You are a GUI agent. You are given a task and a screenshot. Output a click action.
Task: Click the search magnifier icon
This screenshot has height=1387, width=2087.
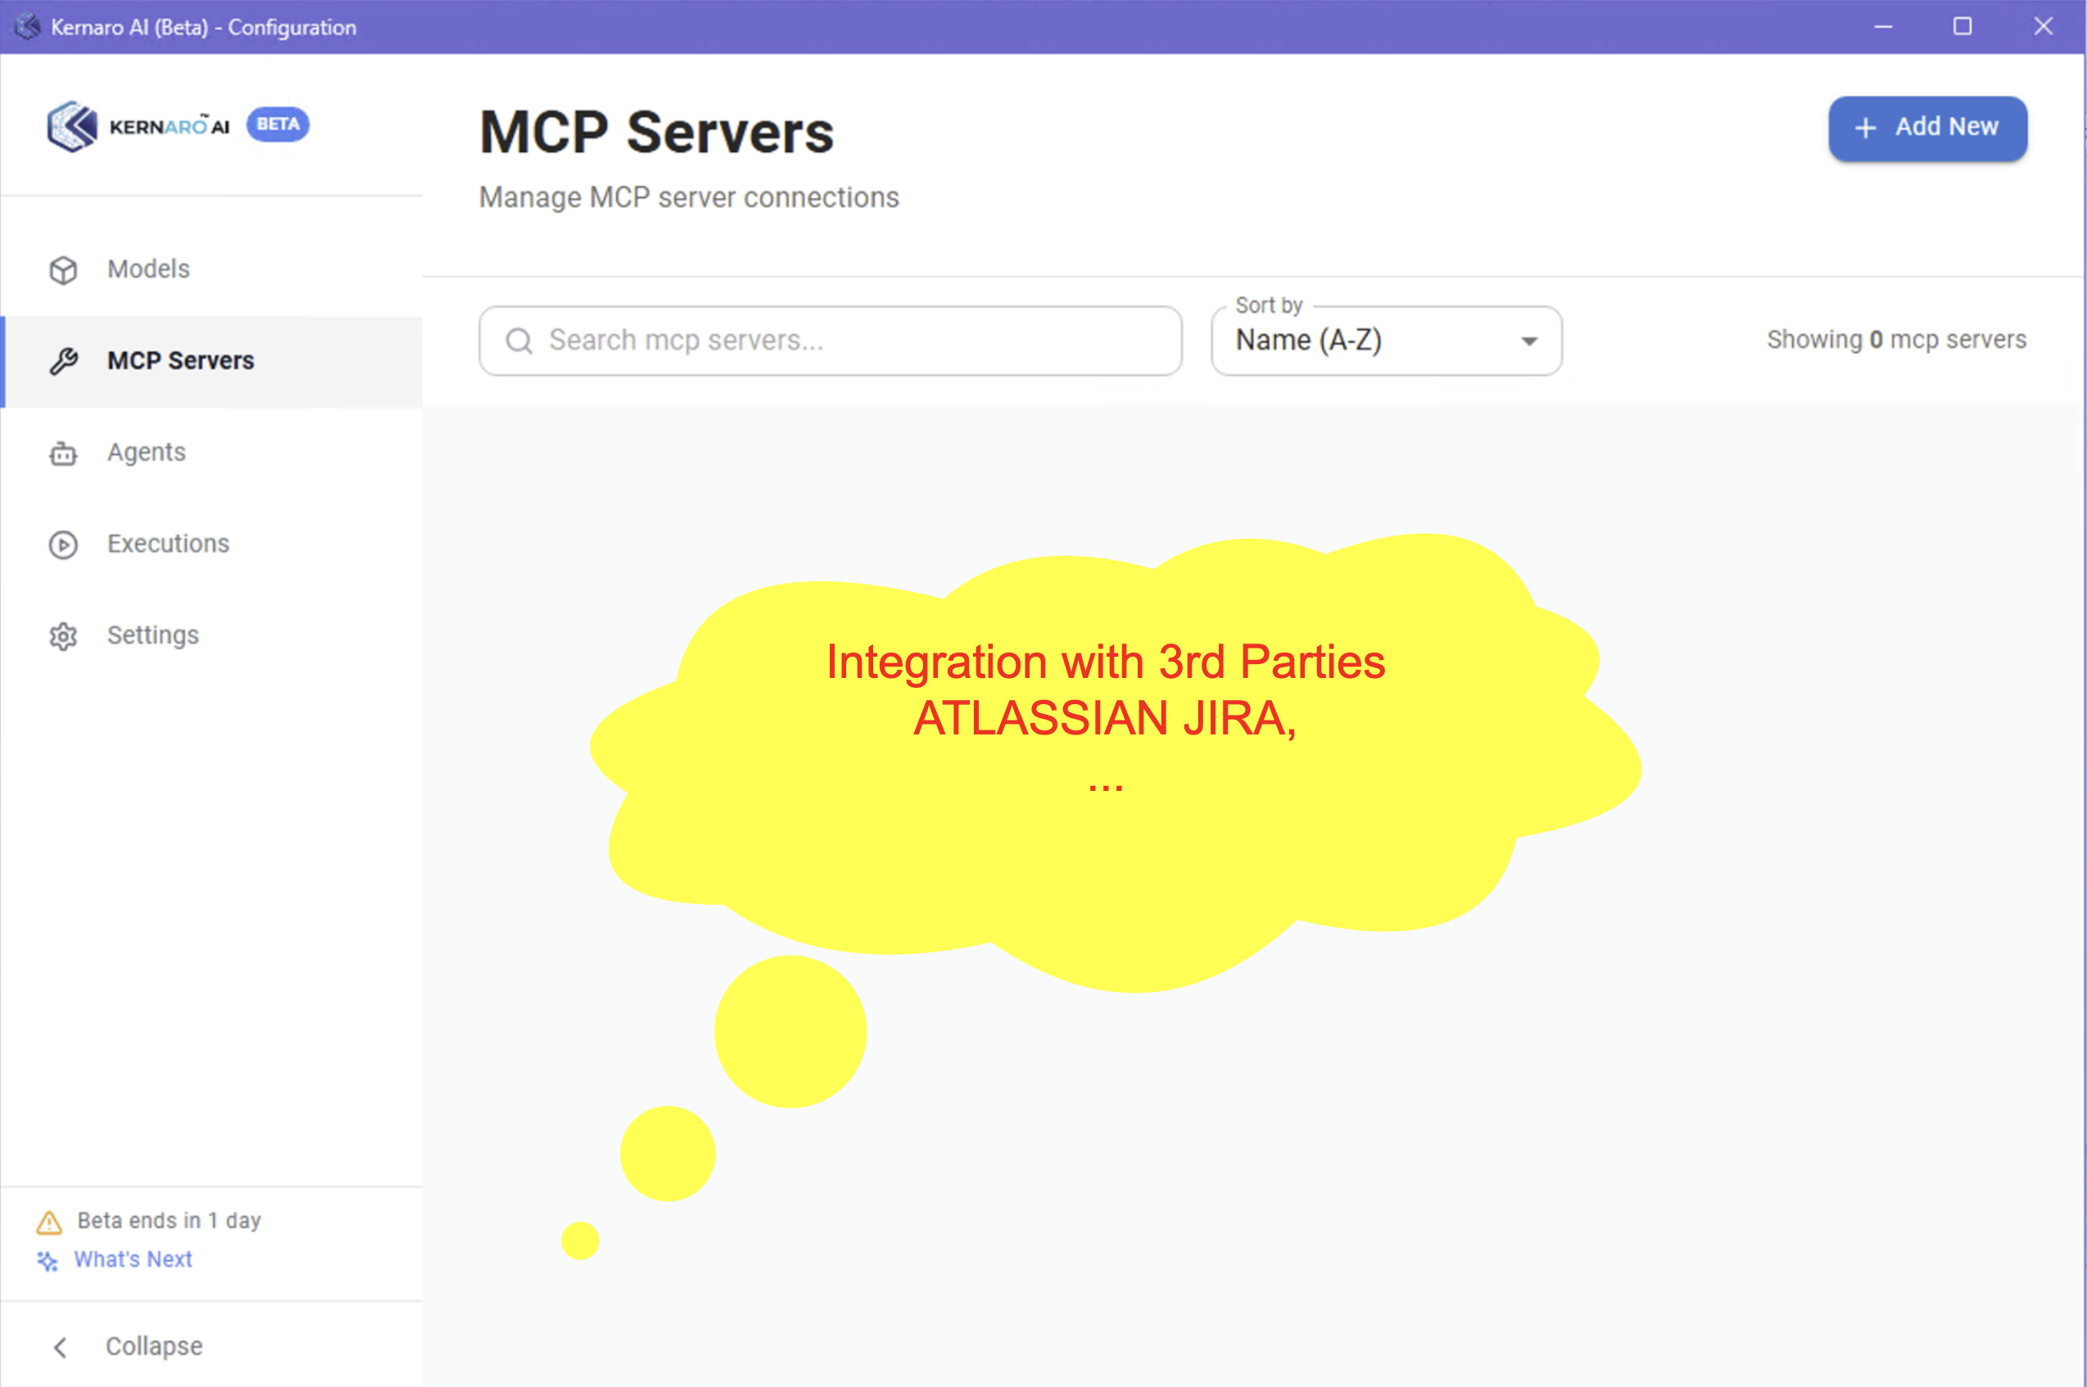[x=519, y=341]
